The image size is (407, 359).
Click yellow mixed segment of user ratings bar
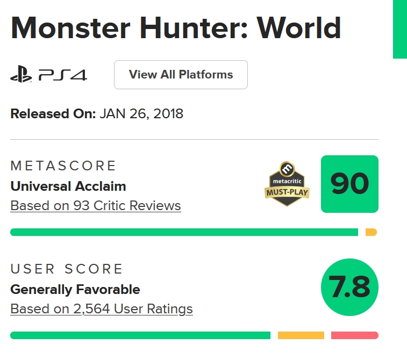click(x=301, y=335)
